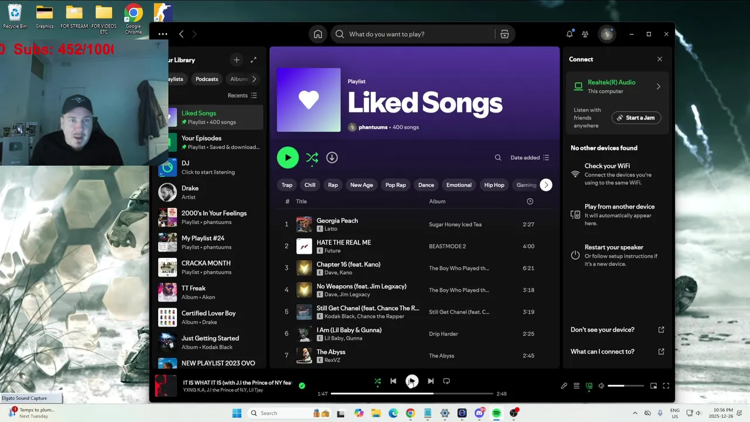Seek in the song progress bar
This screenshot has width=750, height=422.
click(412, 394)
